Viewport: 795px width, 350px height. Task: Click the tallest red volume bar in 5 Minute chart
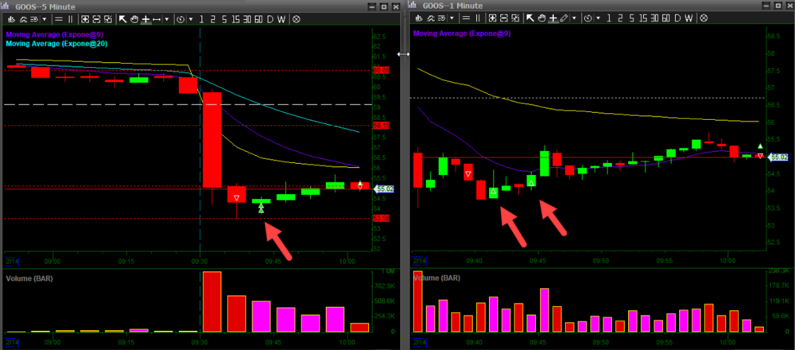tap(212, 302)
